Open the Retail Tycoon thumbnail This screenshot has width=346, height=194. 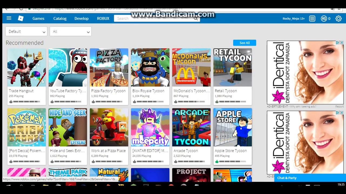[x=232, y=67]
